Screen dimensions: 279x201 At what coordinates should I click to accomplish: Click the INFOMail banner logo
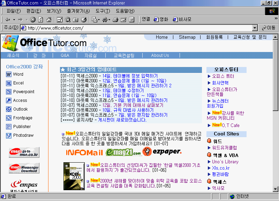(84, 152)
